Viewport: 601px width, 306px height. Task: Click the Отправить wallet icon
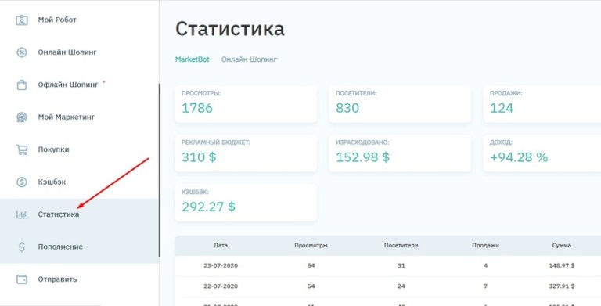(21, 279)
